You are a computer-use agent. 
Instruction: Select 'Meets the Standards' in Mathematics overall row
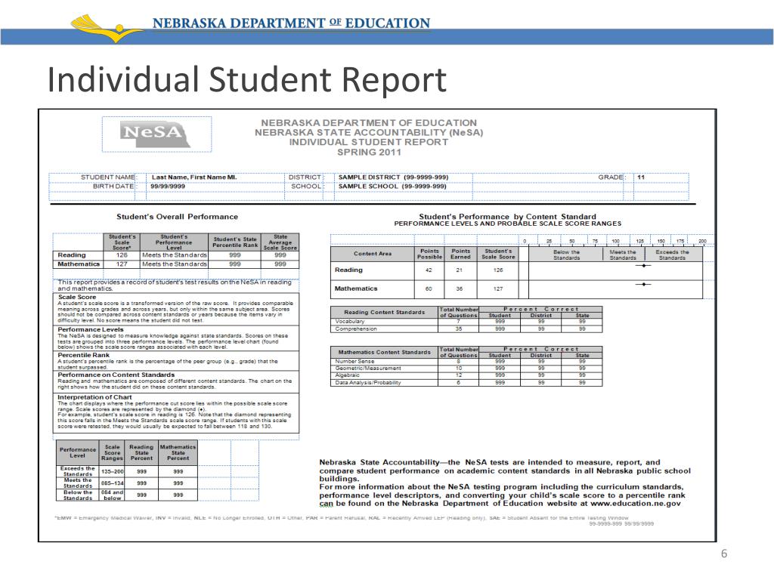(x=175, y=264)
